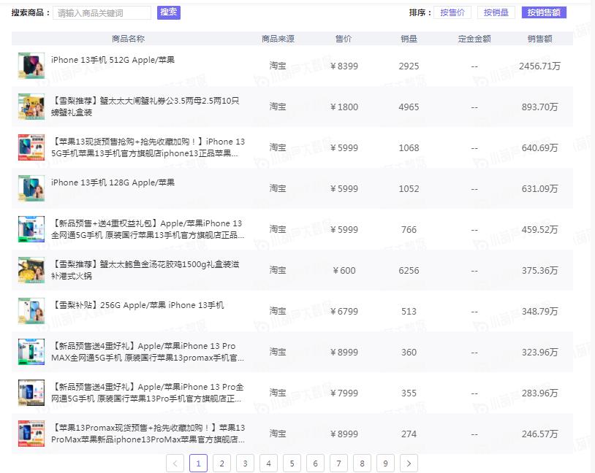Switch to page 5 in pagination
595x473 pixels.
pyautogui.click(x=292, y=463)
